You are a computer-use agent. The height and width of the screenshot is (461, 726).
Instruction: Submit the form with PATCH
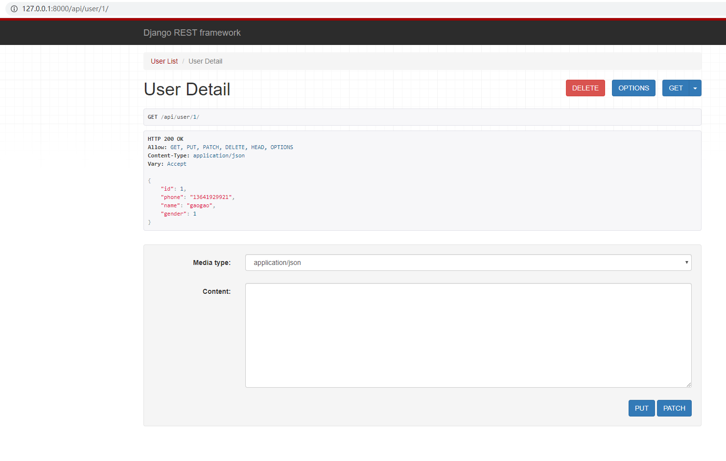674,408
